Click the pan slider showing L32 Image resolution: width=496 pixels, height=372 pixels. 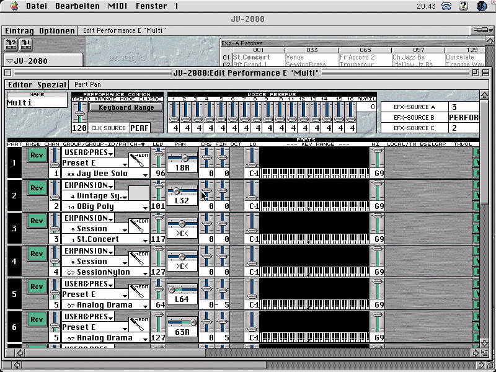(182, 191)
